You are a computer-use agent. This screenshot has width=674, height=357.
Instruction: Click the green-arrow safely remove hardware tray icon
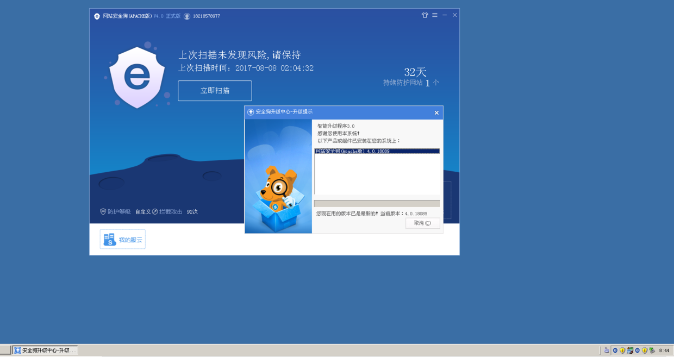coord(652,350)
